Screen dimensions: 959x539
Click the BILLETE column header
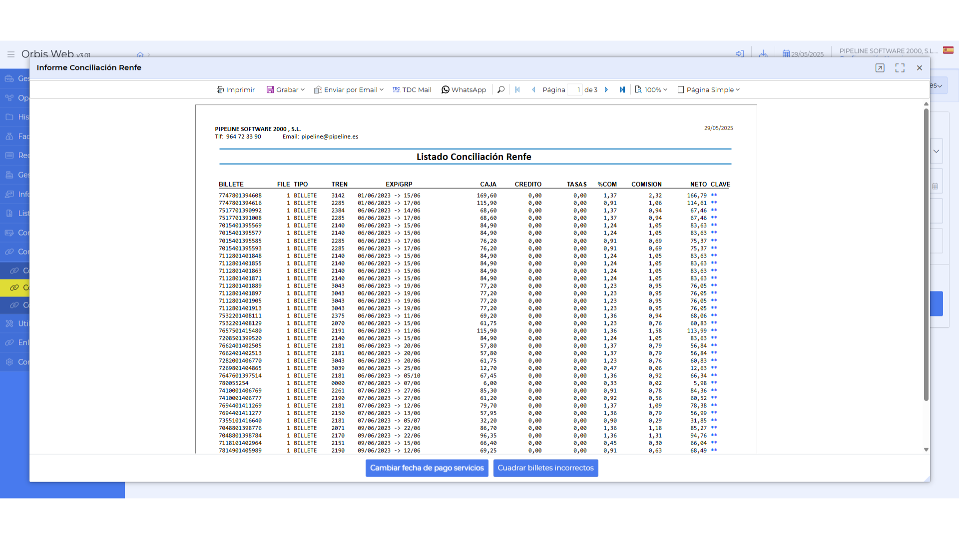tap(231, 184)
